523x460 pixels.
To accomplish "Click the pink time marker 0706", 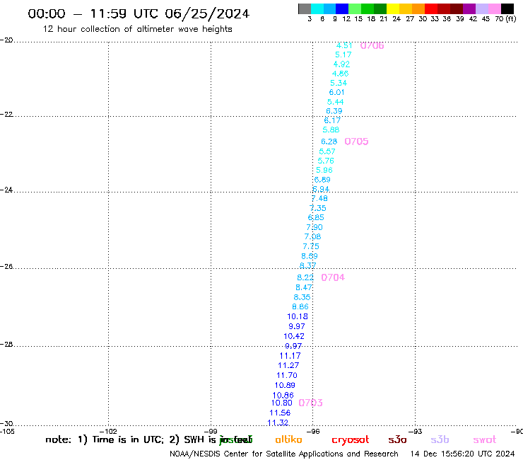I will click(372, 45).
